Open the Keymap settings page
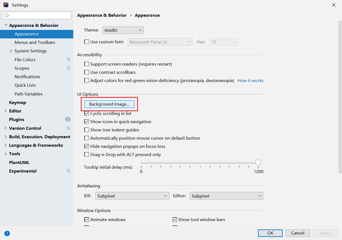342x240 pixels. pyautogui.click(x=18, y=102)
